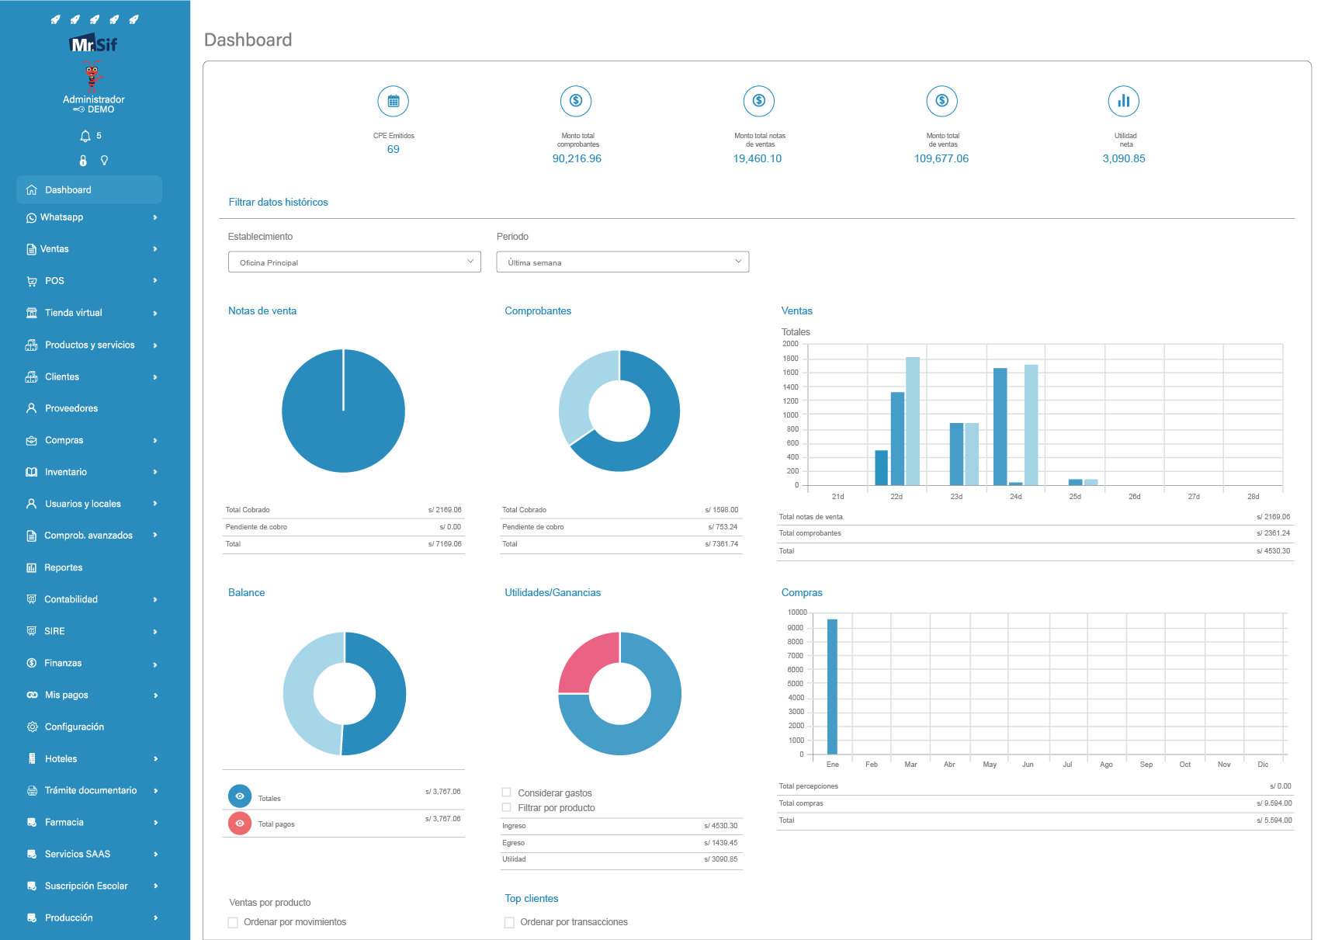Click the lock icon under notifications

83,161
